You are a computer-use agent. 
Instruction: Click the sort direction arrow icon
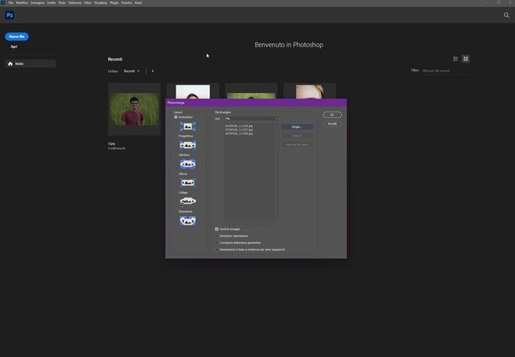[x=152, y=71]
